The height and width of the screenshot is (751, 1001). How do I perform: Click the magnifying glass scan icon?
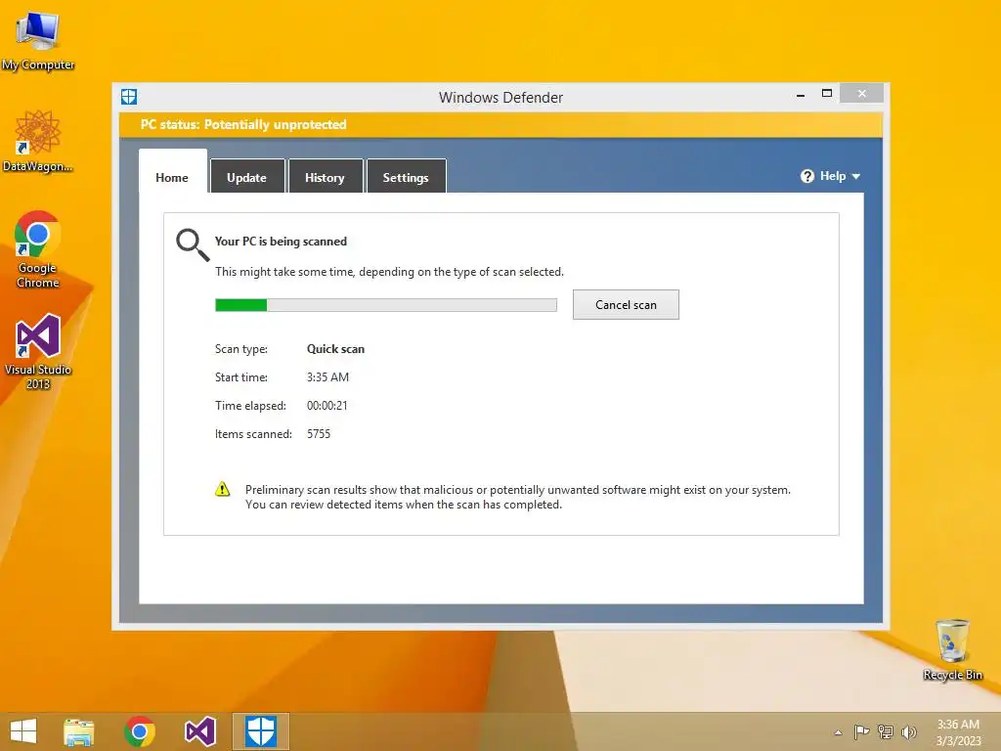click(x=193, y=245)
